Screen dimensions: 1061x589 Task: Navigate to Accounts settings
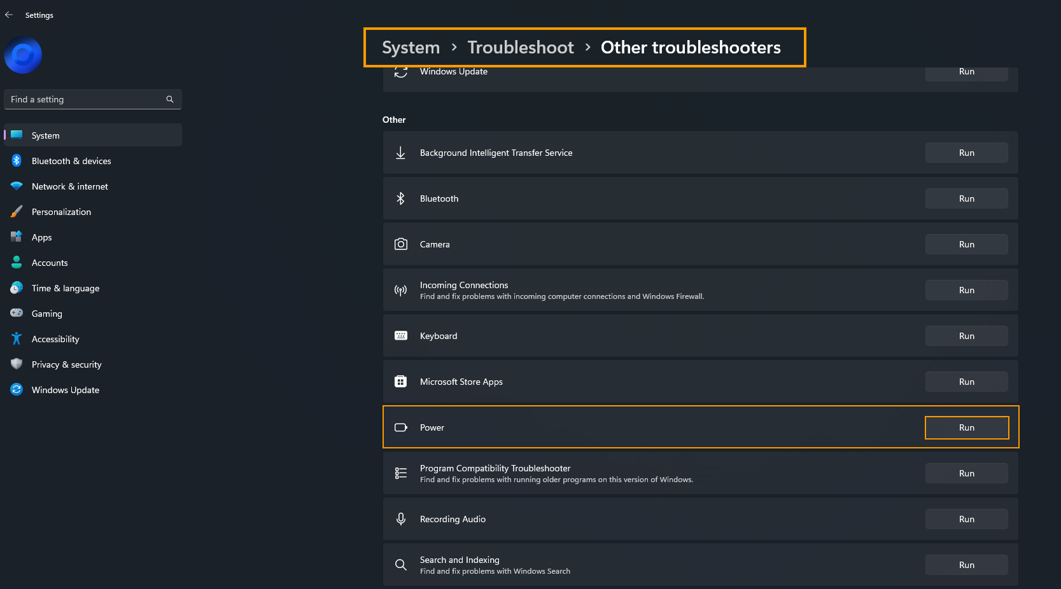93,263
